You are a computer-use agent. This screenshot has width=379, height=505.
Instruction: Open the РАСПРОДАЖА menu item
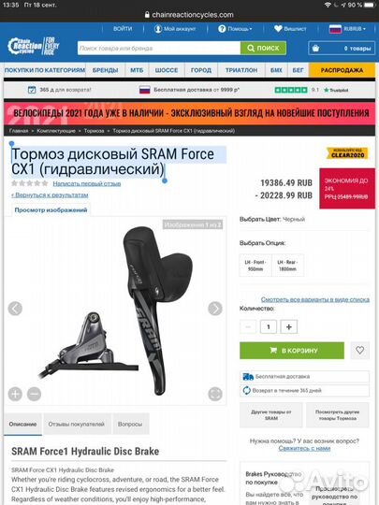click(x=342, y=70)
